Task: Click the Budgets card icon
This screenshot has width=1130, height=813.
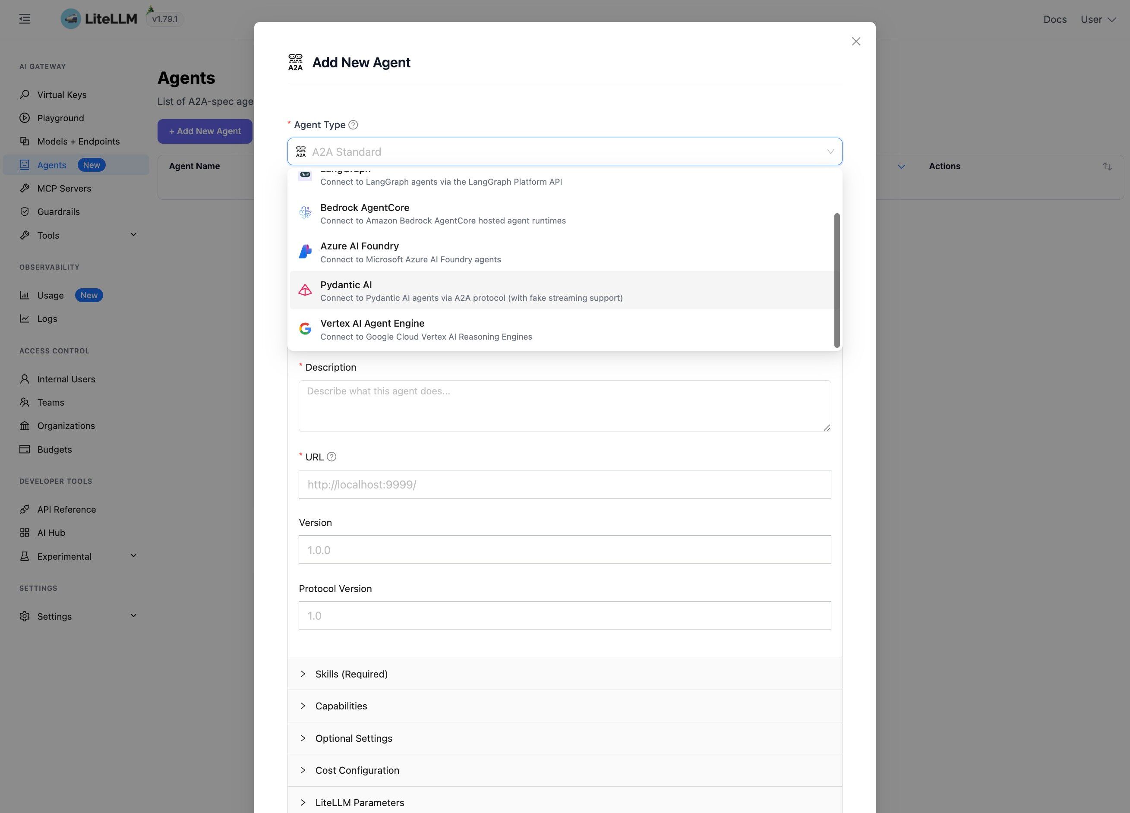Action: pyautogui.click(x=25, y=449)
